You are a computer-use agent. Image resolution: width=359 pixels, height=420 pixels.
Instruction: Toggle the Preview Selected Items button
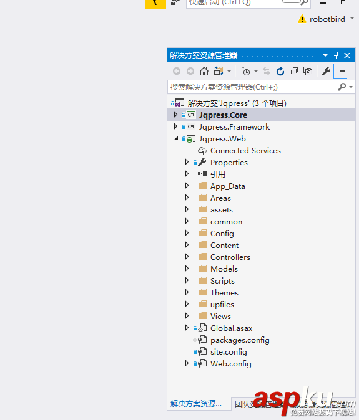[340, 71]
